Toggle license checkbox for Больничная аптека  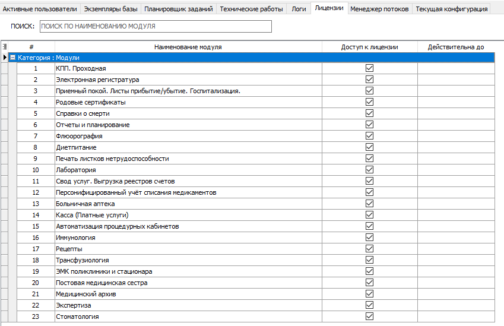[x=370, y=204]
